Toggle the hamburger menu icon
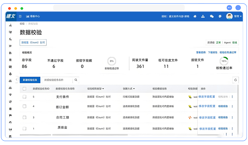 pos(20,17)
